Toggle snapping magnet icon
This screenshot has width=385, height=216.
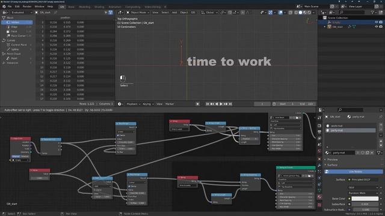pos(230,12)
